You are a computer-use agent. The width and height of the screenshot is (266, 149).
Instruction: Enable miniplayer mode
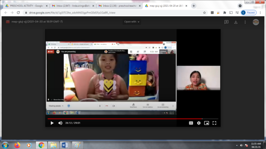pyautogui.click(x=206, y=123)
